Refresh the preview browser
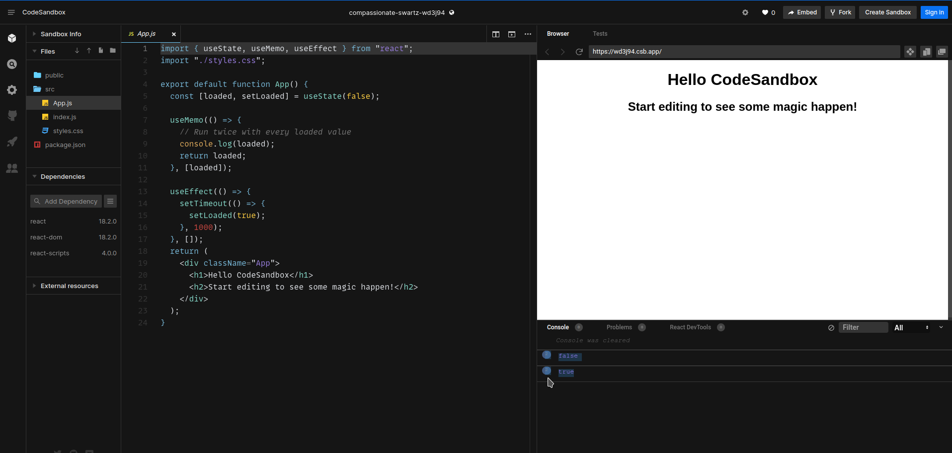The height and width of the screenshot is (453, 952). (579, 52)
